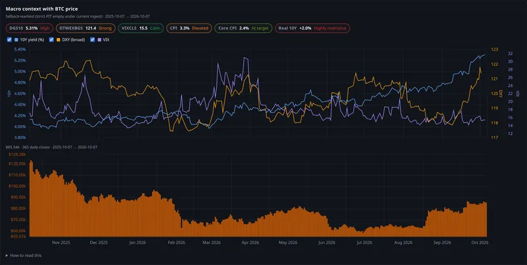Viewport: 527px width, 265px height.
Task: Select the Real 10Y +2.0% Highly restrictive pill
Action: click(x=312, y=28)
